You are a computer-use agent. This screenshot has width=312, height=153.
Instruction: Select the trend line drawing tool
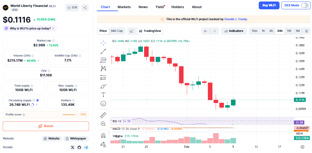coord(103,51)
